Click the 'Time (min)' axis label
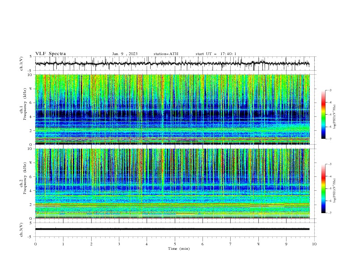 pyautogui.click(x=179, y=248)
